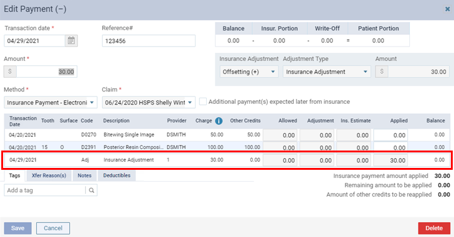Screen dimensions: 454x237
Task: Click the Transaction Date column header
Action: tap(23, 121)
